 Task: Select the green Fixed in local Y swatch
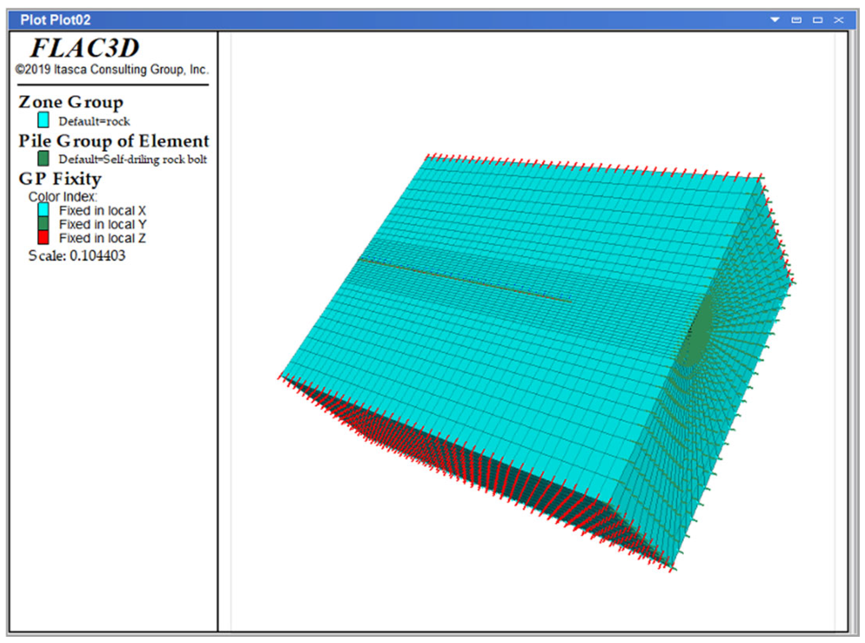coord(43,223)
